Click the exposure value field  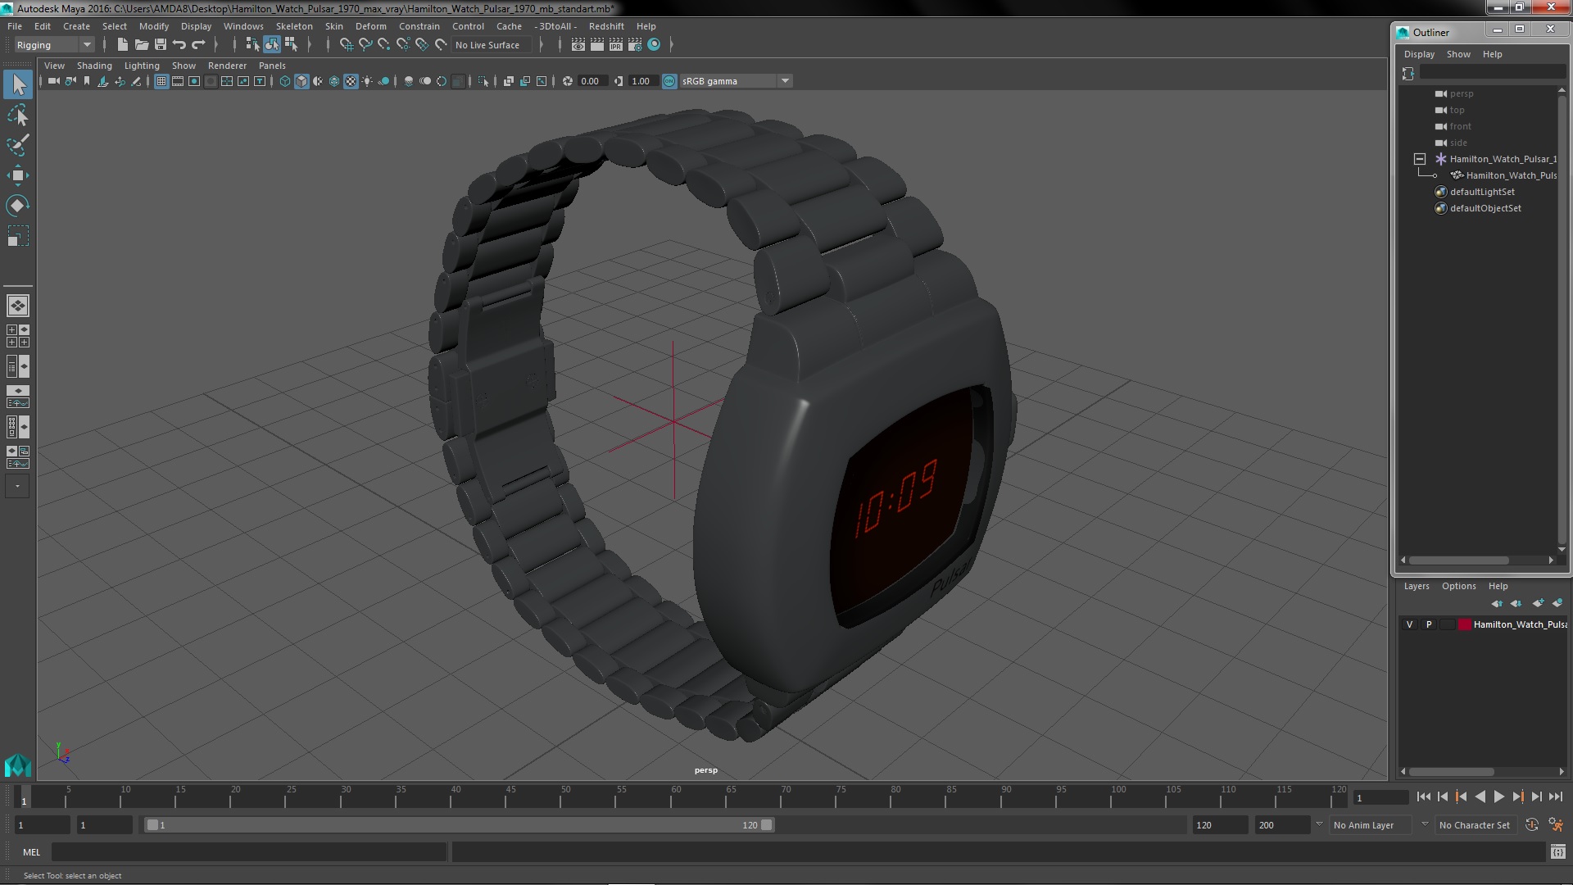click(592, 81)
